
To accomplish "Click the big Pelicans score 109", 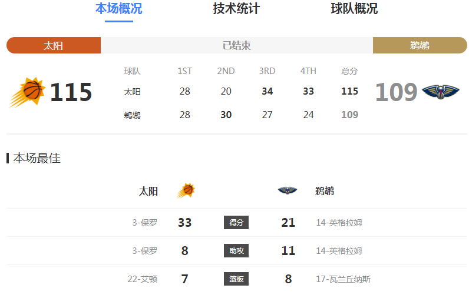I will pos(396,92).
